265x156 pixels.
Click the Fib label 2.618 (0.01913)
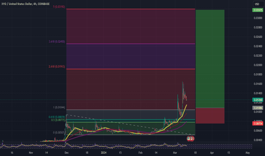coord(57,67)
